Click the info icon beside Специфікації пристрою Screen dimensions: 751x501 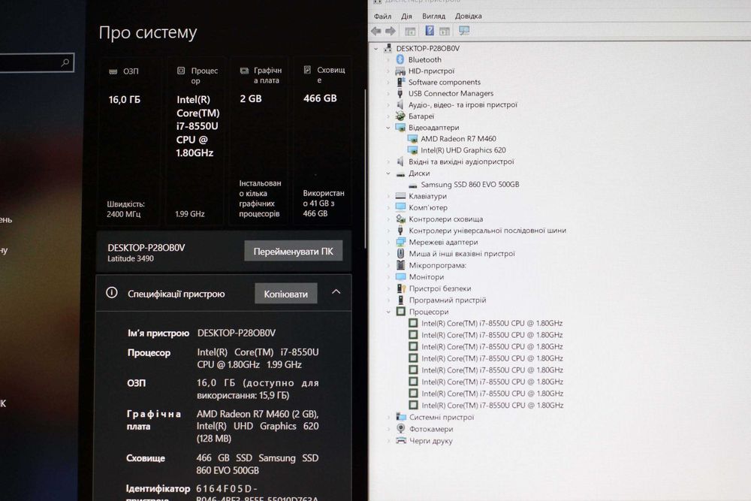click(x=112, y=293)
